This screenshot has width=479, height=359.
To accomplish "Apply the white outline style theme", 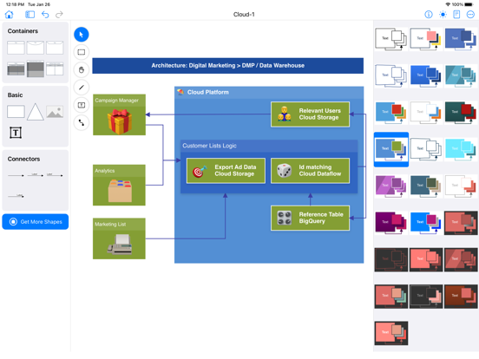I will (x=391, y=39).
